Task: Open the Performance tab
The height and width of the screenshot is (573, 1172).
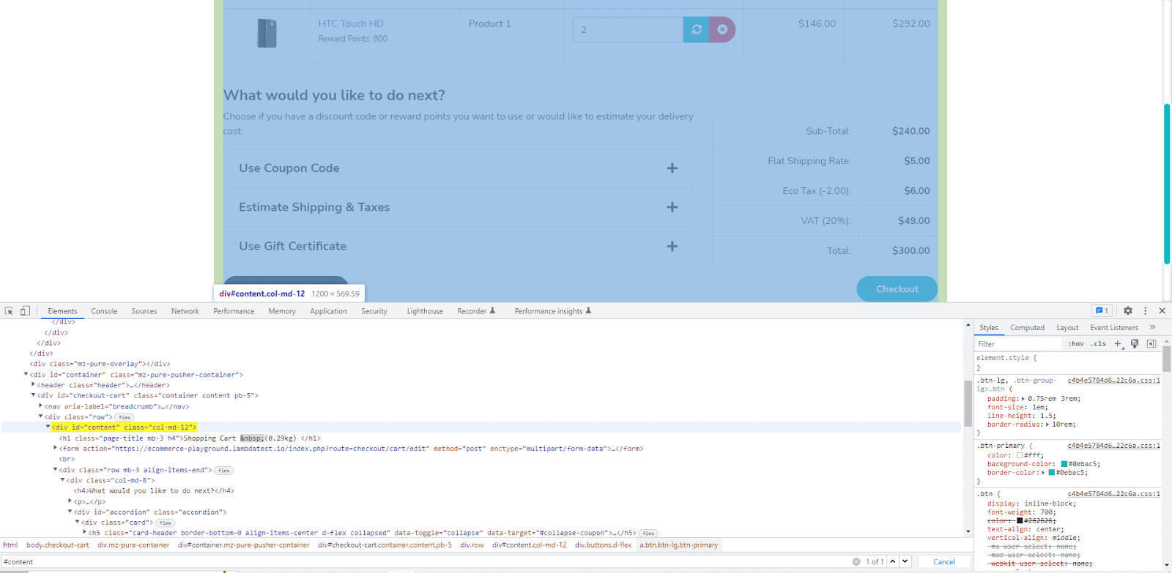Action: [x=234, y=311]
